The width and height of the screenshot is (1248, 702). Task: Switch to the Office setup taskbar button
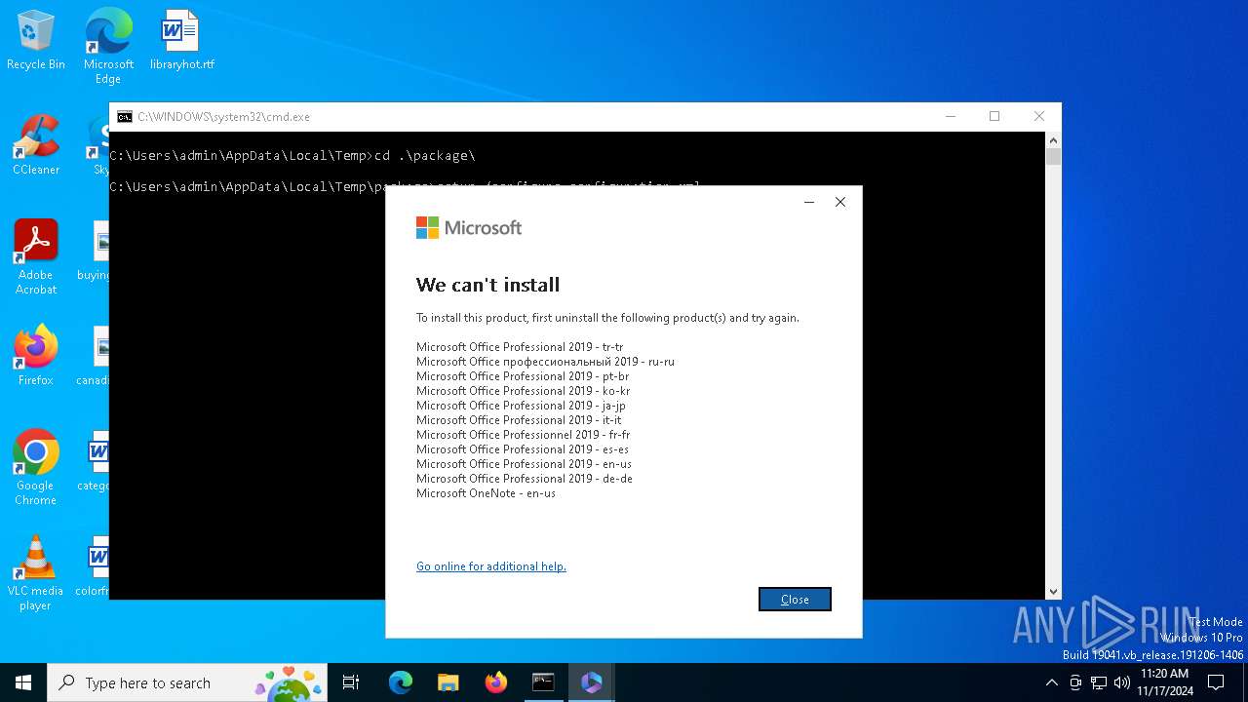[x=592, y=682]
